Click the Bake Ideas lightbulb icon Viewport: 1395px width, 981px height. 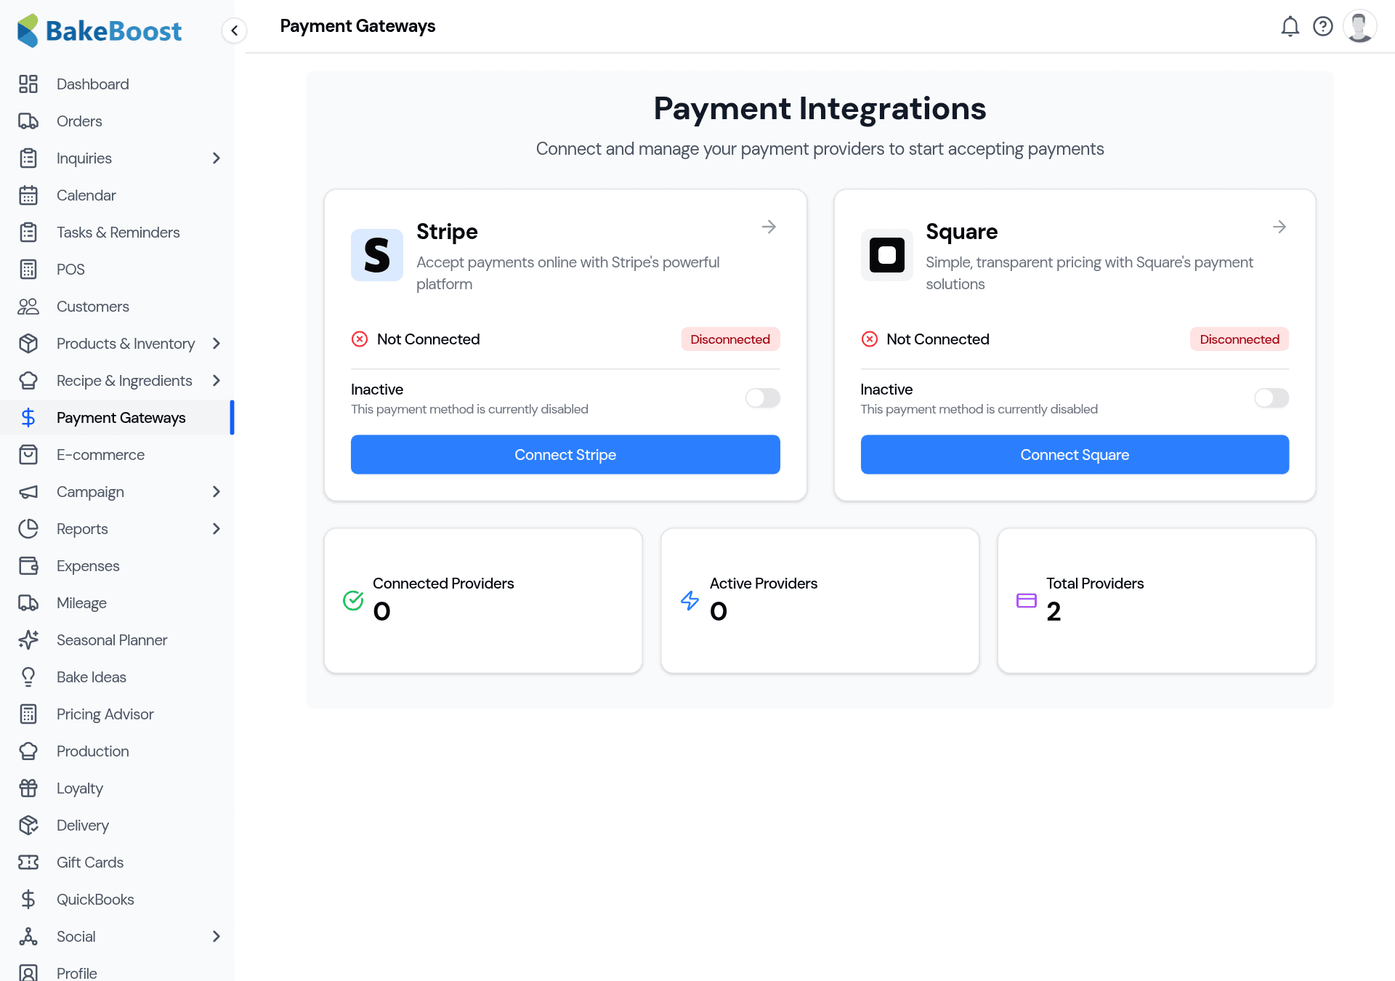[28, 677]
